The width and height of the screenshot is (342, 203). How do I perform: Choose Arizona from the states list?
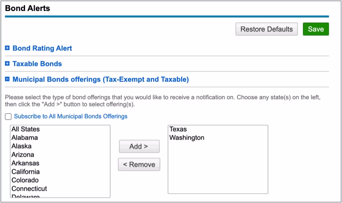tap(23, 155)
